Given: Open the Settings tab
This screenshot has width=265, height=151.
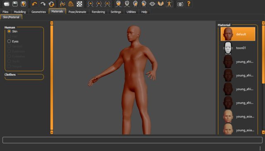Looking at the screenshot, I should [x=116, y=12].
